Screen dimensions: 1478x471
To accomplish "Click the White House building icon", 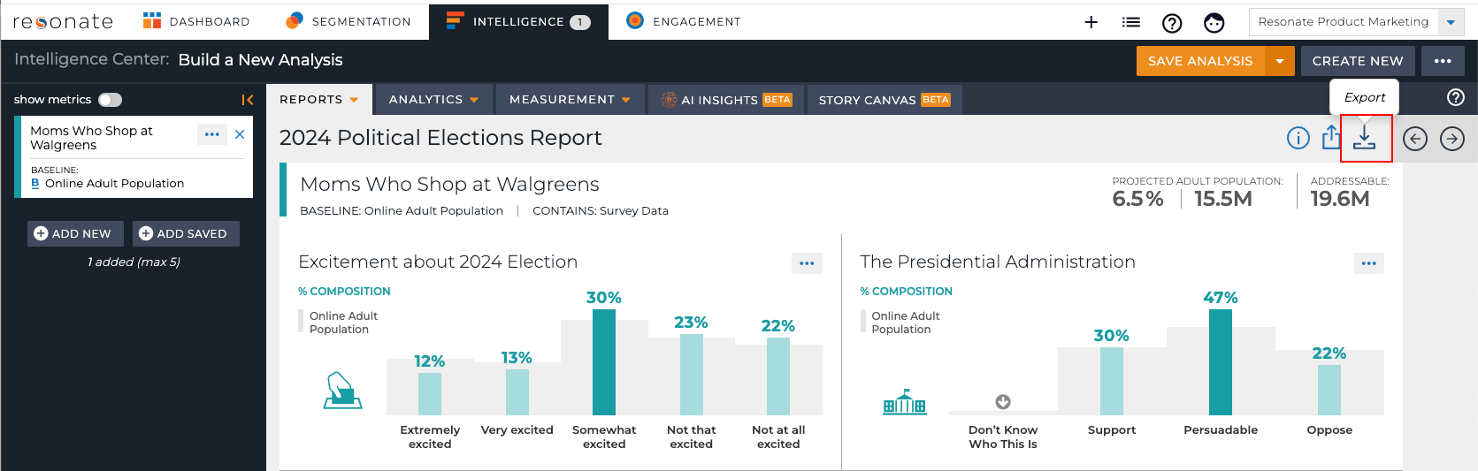I will pyautogui.click(x=905, y=401).
